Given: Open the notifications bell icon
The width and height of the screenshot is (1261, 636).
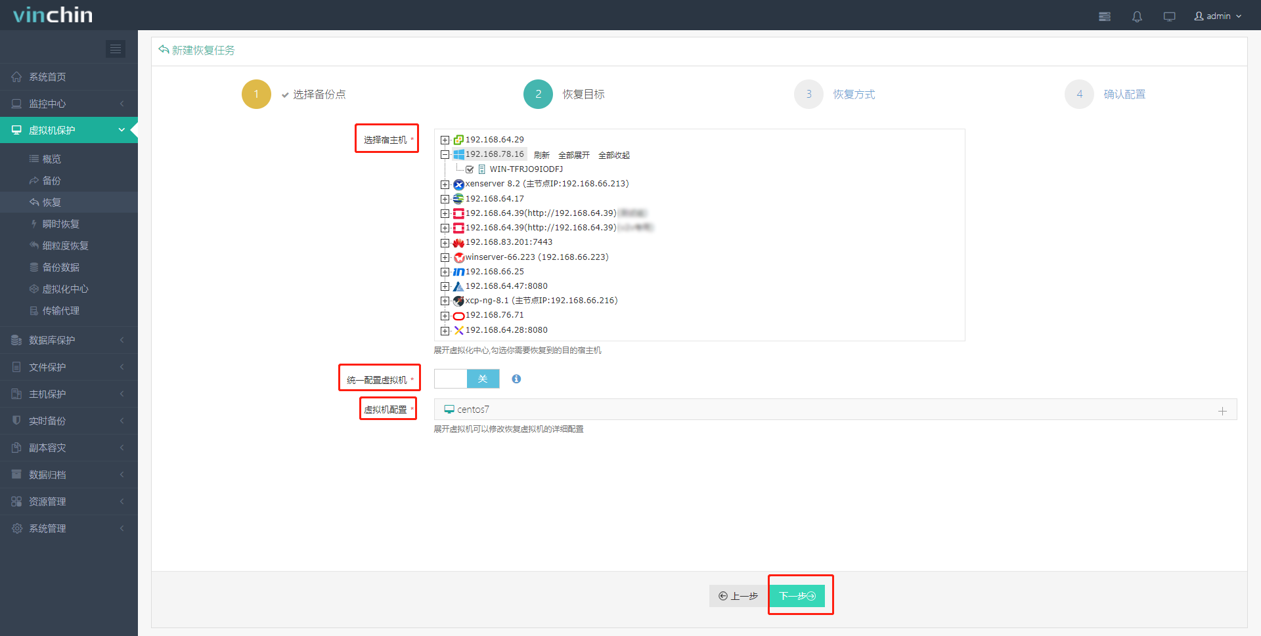Looking at the screenshot, I should tap(1137, 16).
